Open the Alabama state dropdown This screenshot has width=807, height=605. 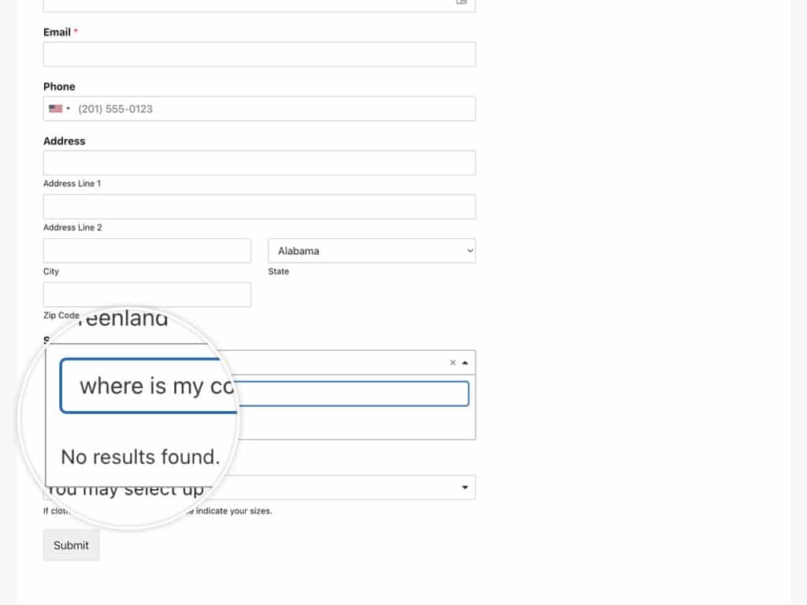pos(371,250)
